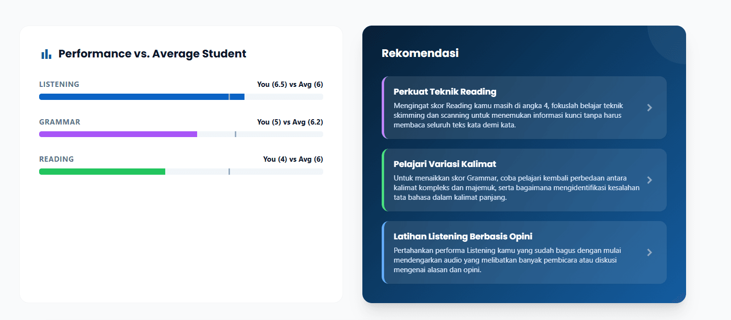The image size is (731, 320).
Task: Open the Pelajari Variasi Kalimat recommendation card
Action: [x=524, y=180]
